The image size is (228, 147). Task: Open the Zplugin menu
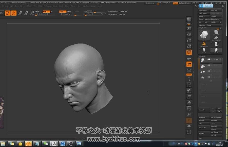click(93, 6)
